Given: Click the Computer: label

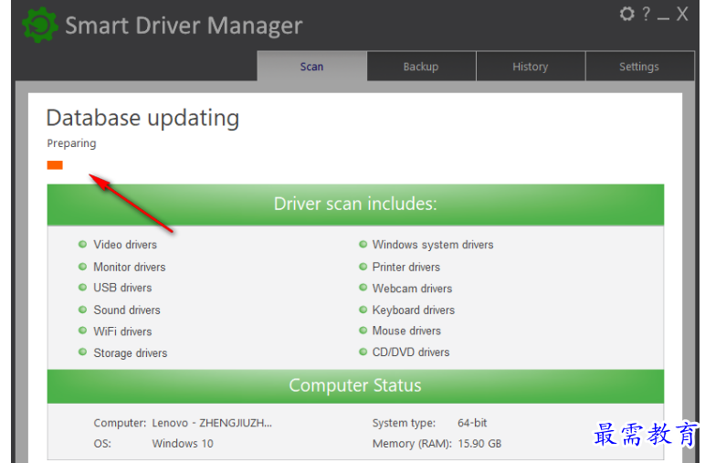Looking at the screenshot, I should pyautogui.click(x=120, y=423).
